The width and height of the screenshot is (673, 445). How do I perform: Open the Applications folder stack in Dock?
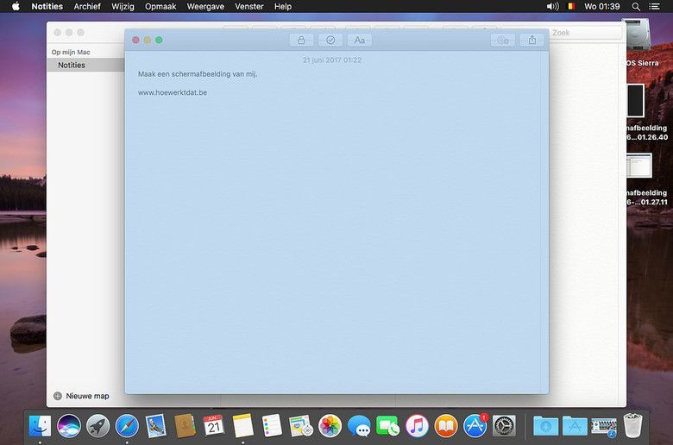(575, 426)
